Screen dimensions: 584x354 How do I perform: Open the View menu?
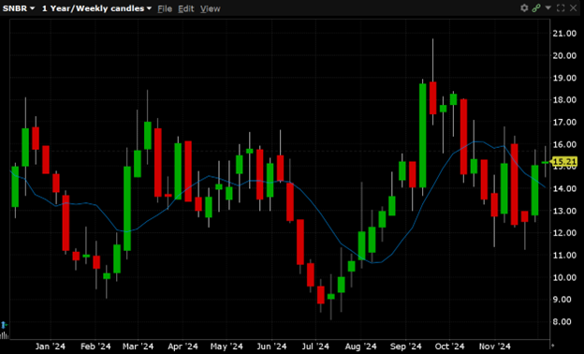210,8
